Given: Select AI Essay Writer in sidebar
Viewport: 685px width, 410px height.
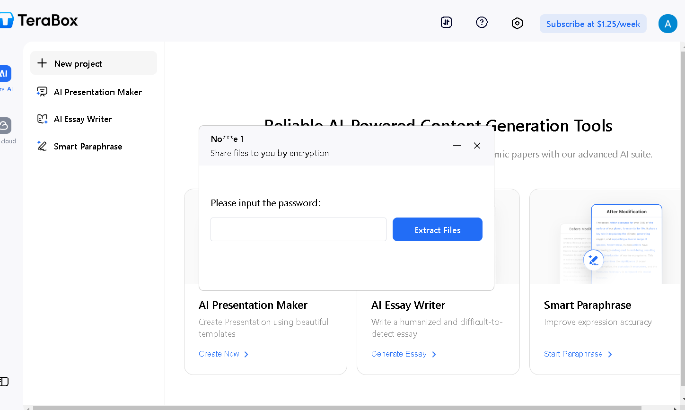Looking at the screenshot, I should pos(83,119).
